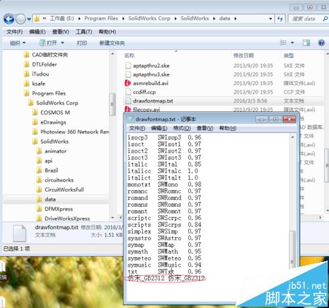Click SolidWorks Corp in the address breadcrumb
Screen dimensions: 329x308
[149, 18]
